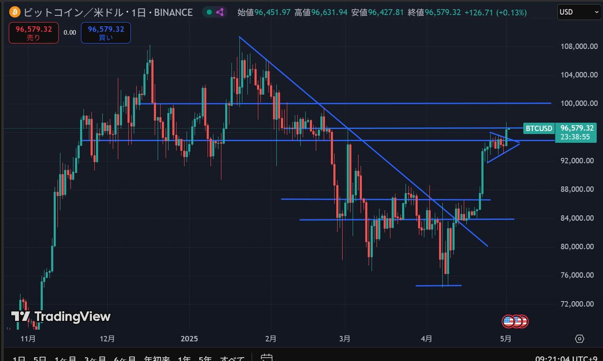
Task: Click the BTCUSD price label tag
Action: pyautogui.click(x=539, y=128)
